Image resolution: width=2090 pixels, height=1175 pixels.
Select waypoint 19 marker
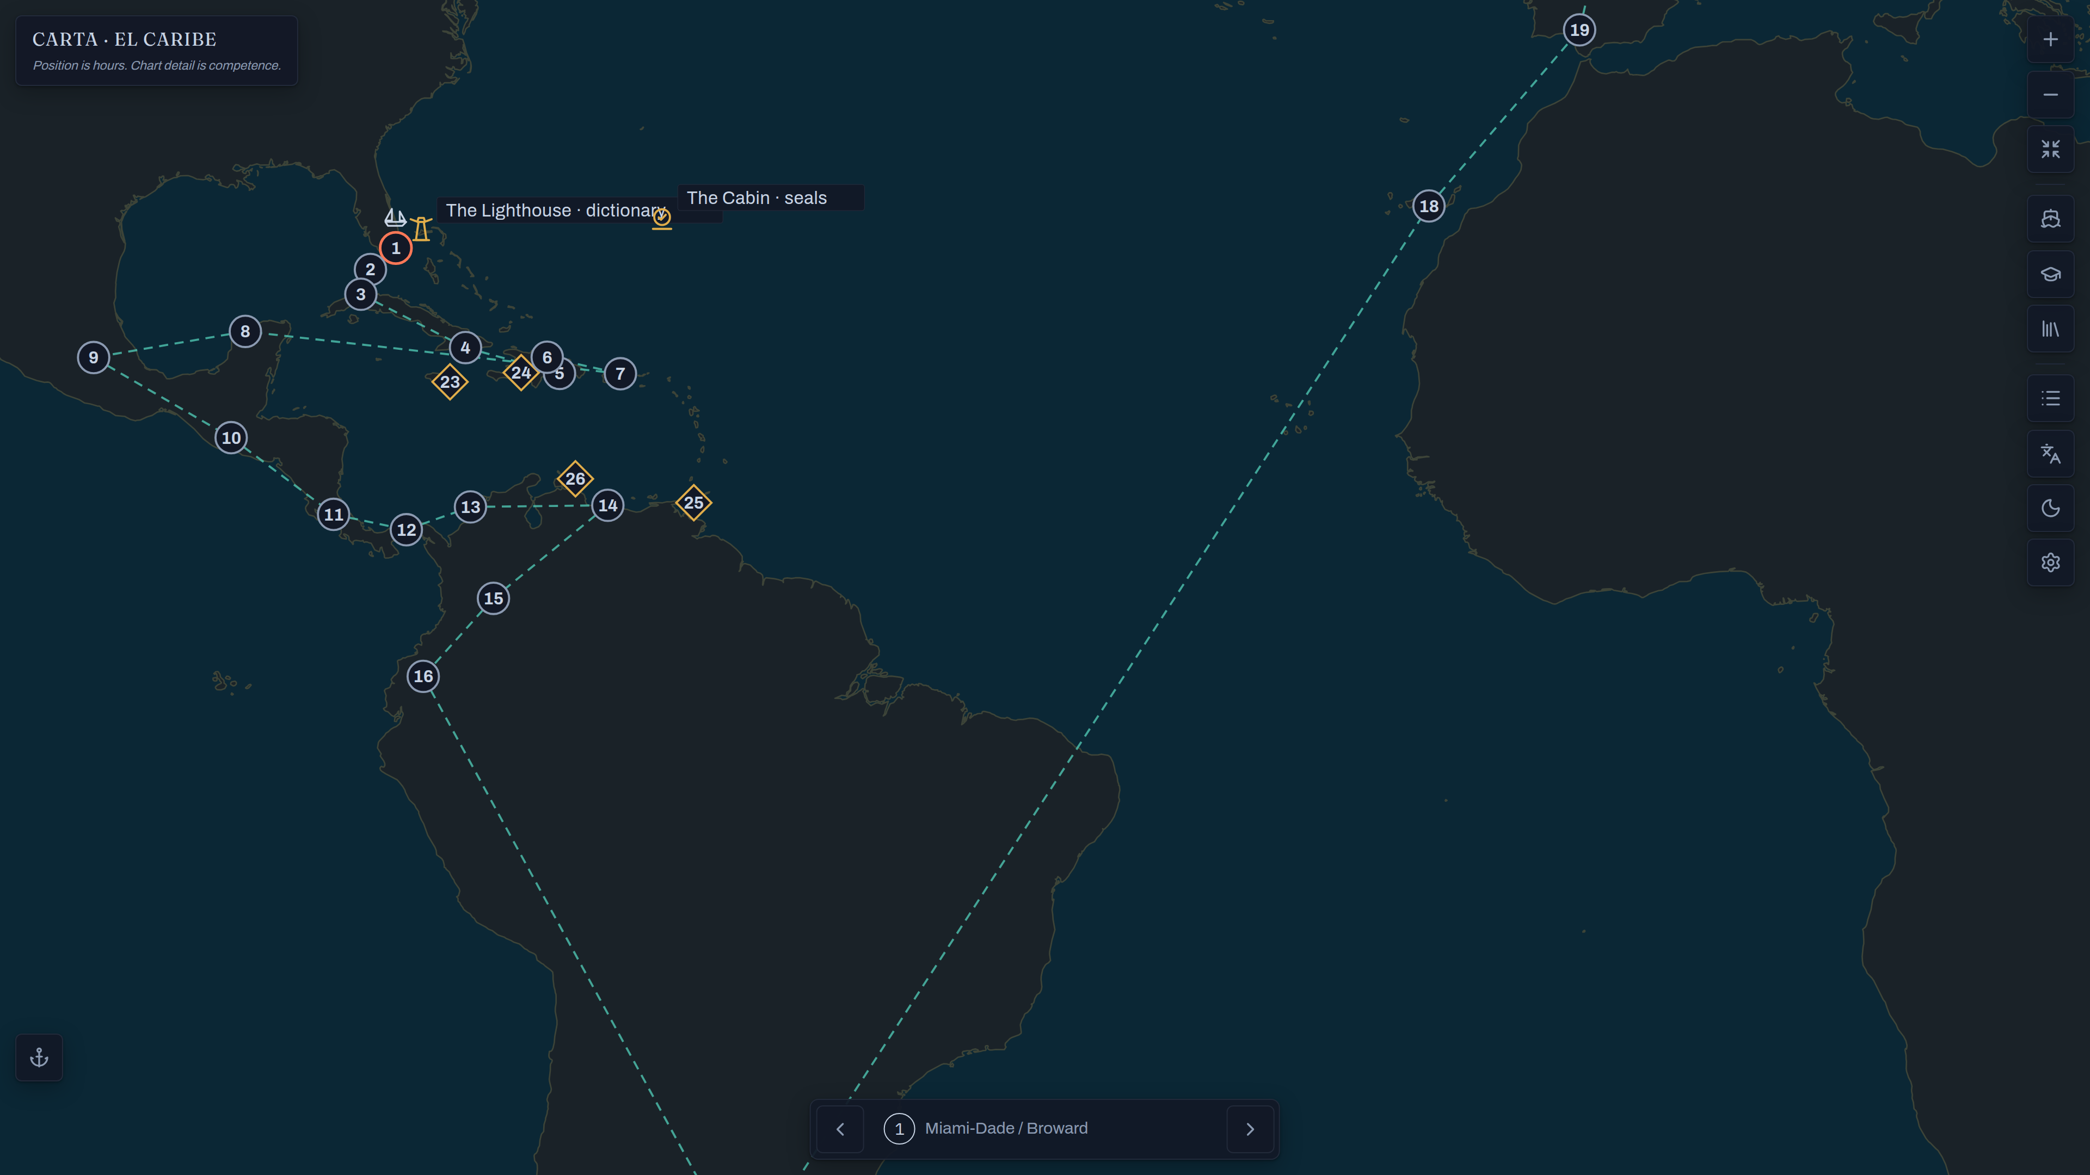pyautogui.click(x=1579, y=30)
